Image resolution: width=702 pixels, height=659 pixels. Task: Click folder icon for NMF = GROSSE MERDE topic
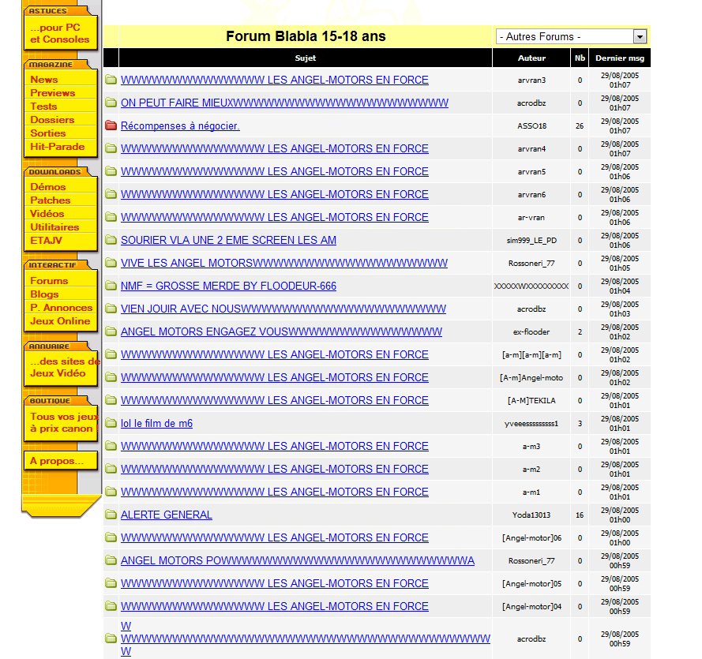[111, 286]
